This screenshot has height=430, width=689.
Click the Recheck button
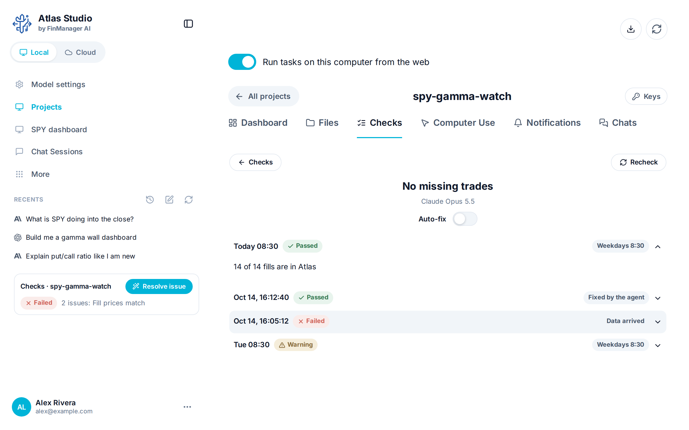[x=638, y=162]
